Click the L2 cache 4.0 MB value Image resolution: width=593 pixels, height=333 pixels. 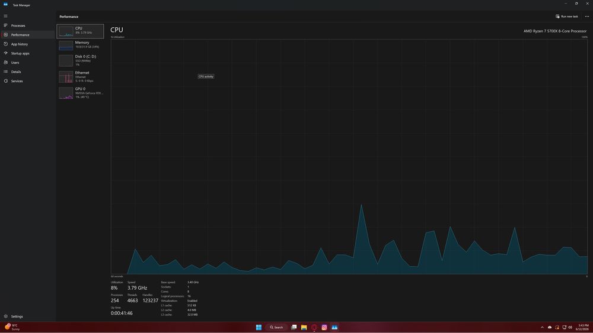click(x=192, y=310)
